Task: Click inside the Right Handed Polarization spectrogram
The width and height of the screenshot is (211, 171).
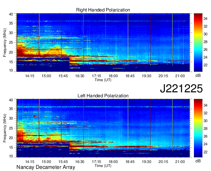Action: (103, 42)
